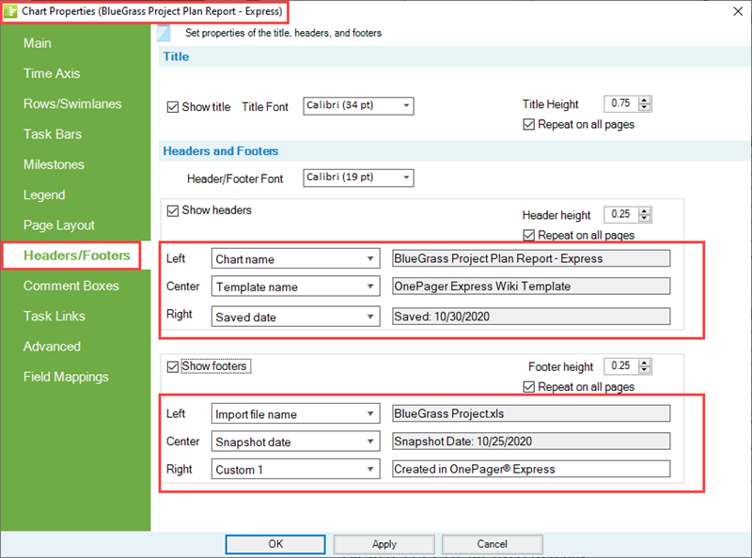Viewport: 752px width, 558px height.
Task: Open footer Center Snapshot date dropdown
Action: (x=295, y=442)
